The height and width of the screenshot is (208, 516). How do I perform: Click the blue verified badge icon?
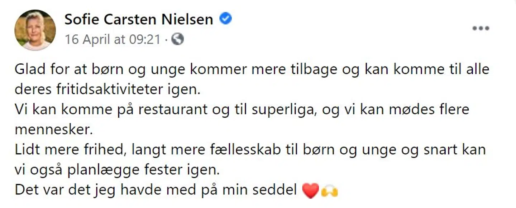(225, 19)
